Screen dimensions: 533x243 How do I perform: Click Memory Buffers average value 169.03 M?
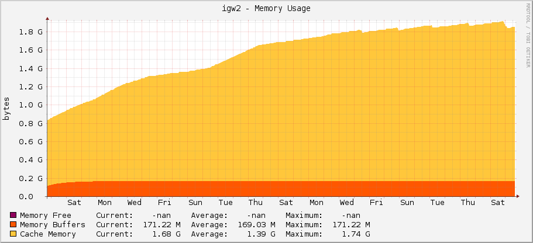pos(255,224)
